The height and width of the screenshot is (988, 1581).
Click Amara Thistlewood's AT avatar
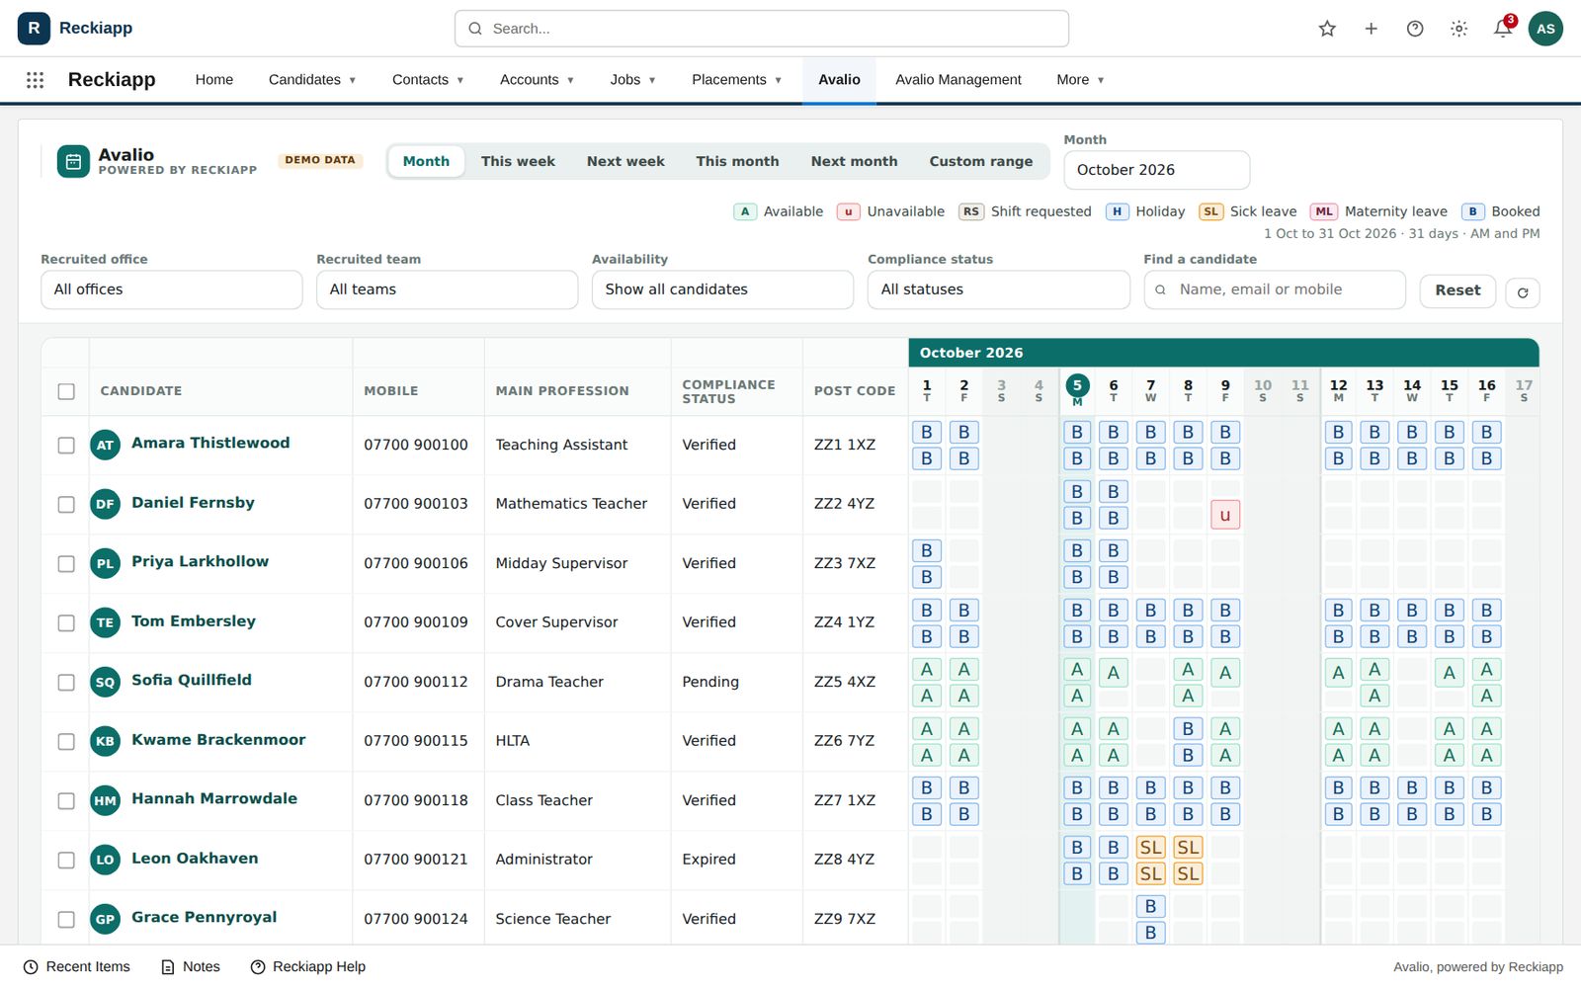coord(105,445)
